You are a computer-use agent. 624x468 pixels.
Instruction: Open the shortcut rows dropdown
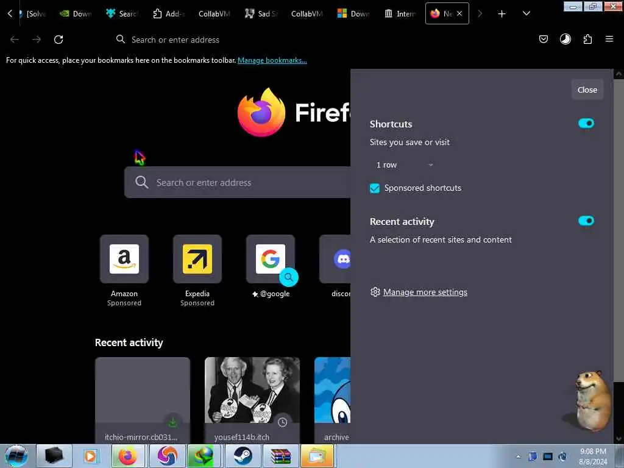pyautogui.click(x=403, y=165)
